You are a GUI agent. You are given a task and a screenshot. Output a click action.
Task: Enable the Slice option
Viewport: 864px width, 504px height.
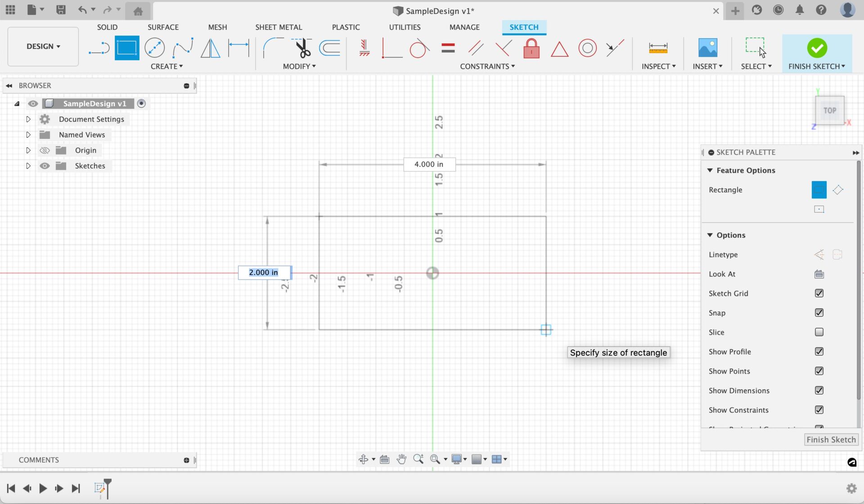(x=819, y=332)
